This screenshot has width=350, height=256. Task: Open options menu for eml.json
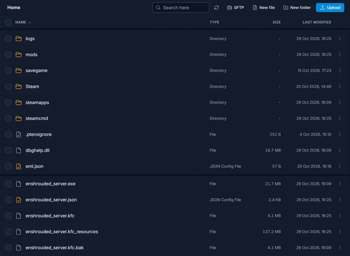click(340, 166)
